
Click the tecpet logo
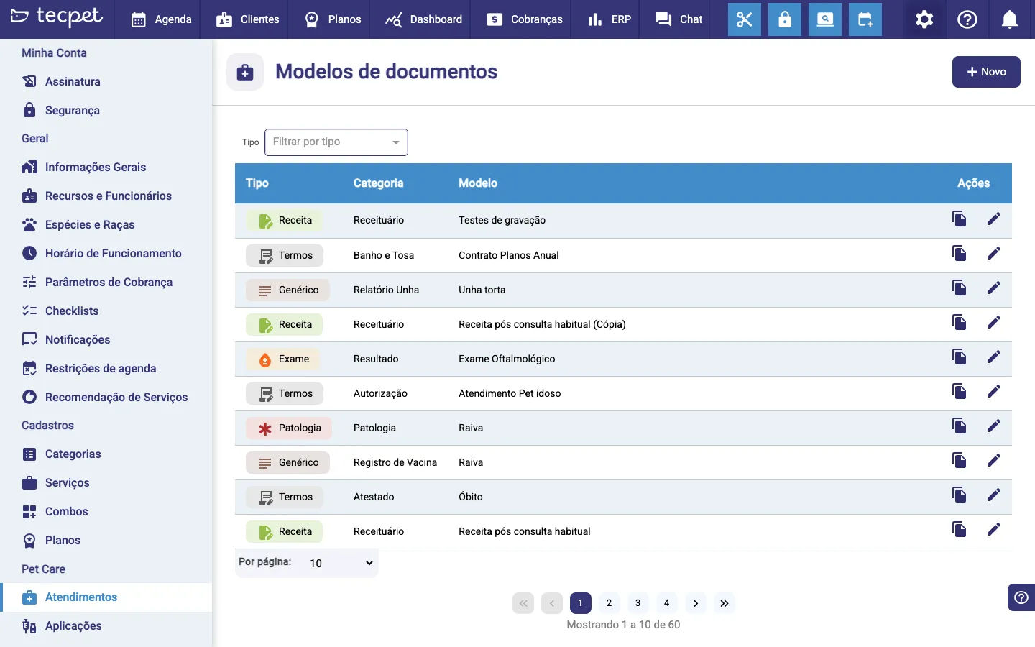pos(57,17)
